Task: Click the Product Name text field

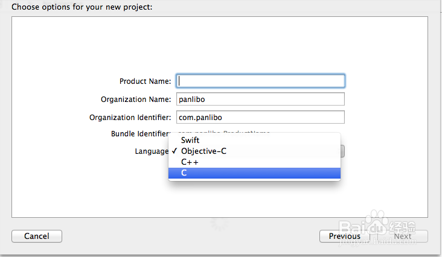Action: click(260, 81)
